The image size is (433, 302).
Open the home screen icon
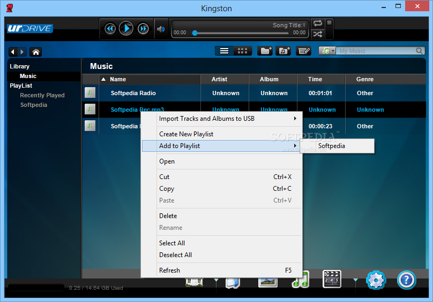coord(36,52)
